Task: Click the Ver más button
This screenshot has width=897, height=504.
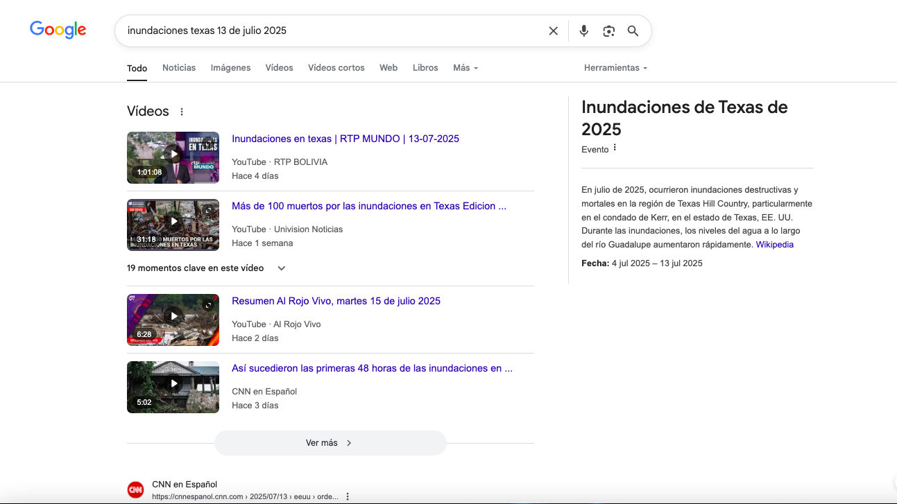Action: pyautogui.click(x=330, y=442)
